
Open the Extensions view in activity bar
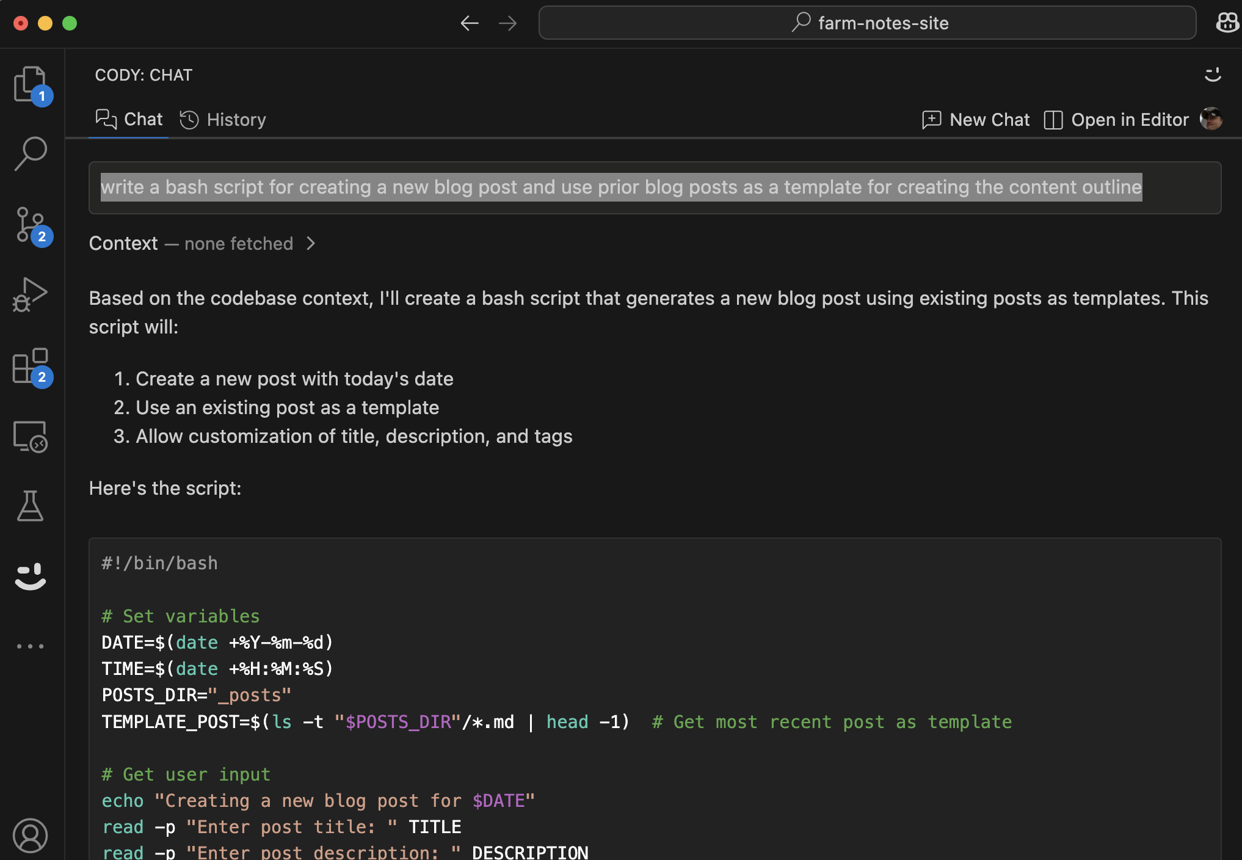coord(31,366)
